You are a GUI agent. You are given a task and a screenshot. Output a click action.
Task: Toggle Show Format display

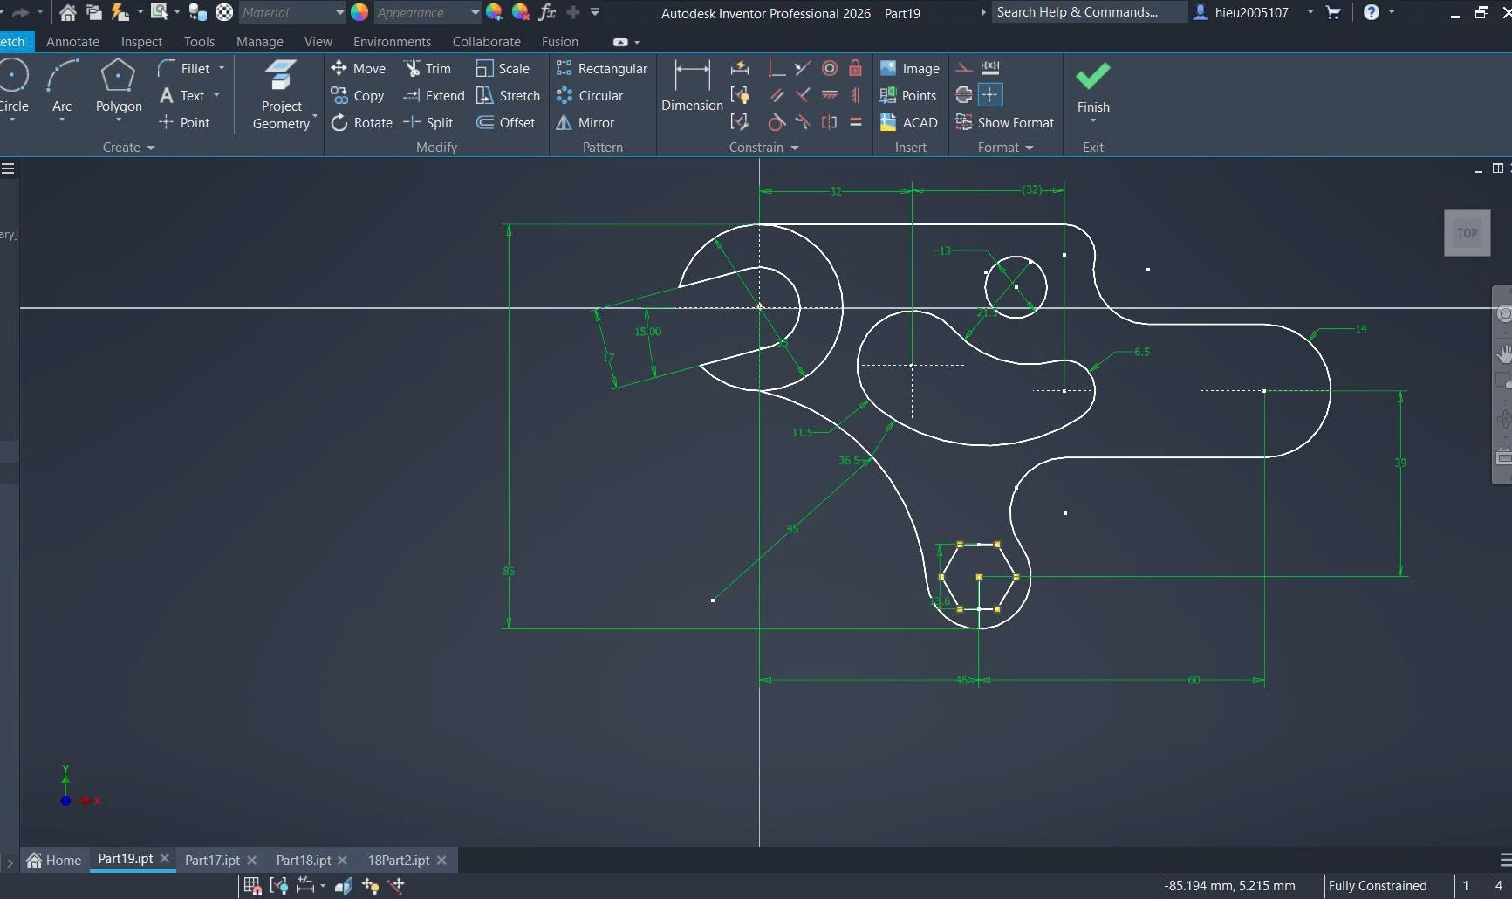click(x=1005, y=123)
